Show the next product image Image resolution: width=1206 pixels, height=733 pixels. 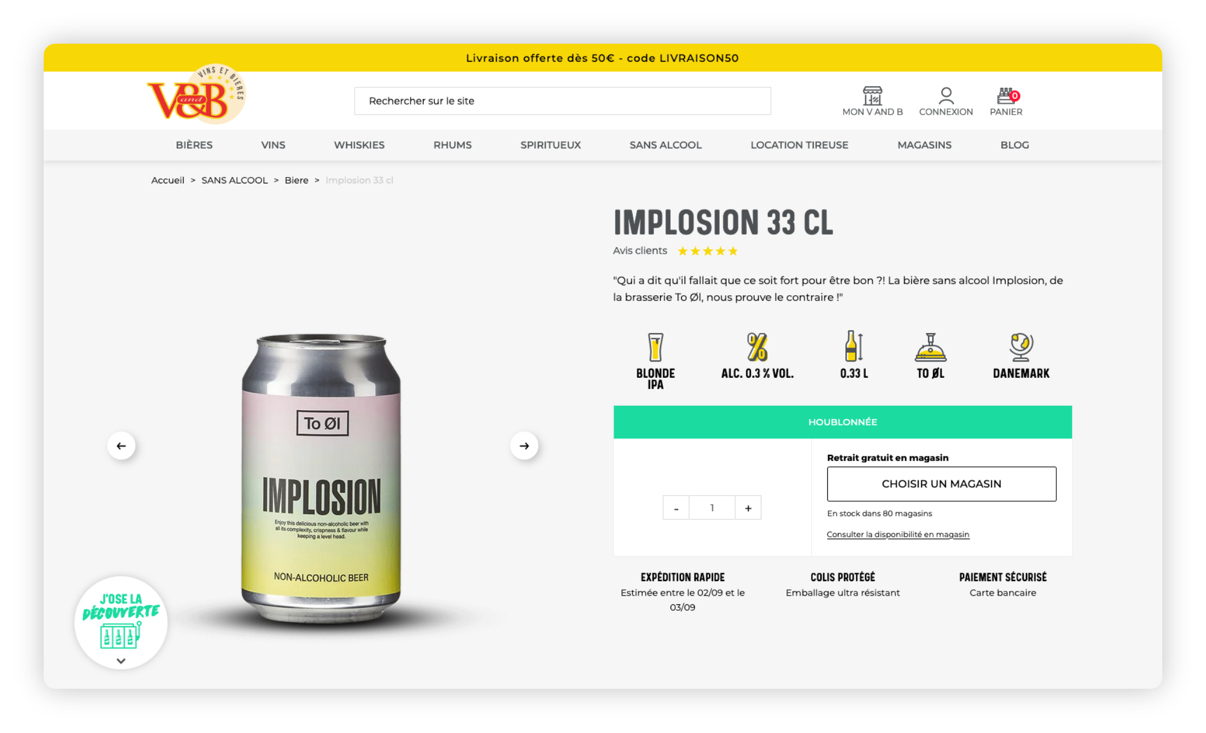pos(524,446)
